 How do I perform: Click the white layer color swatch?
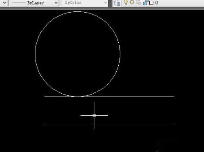pos(151,3)
